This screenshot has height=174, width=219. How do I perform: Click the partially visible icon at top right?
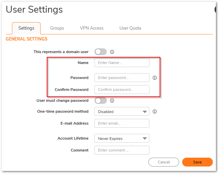[217, 10]
